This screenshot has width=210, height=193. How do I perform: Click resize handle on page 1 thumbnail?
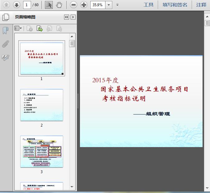(63, 74)
